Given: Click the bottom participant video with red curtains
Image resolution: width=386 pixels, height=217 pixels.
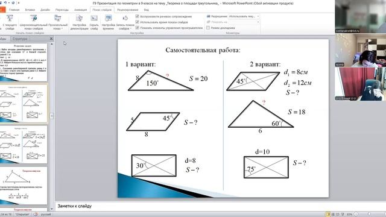Looking at the screenshot, I should click(361, 84).
